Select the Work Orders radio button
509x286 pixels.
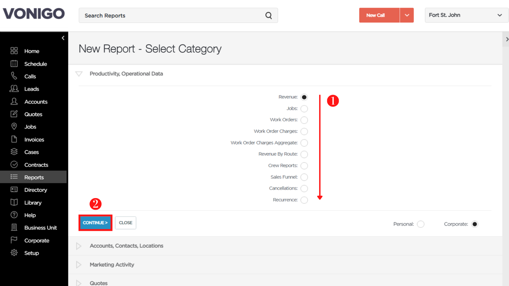pos(304,120)
